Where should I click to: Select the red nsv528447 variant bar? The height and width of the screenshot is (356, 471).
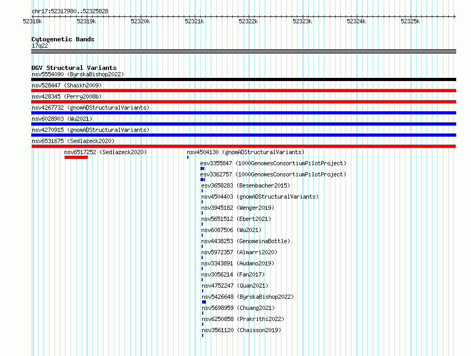243,91
